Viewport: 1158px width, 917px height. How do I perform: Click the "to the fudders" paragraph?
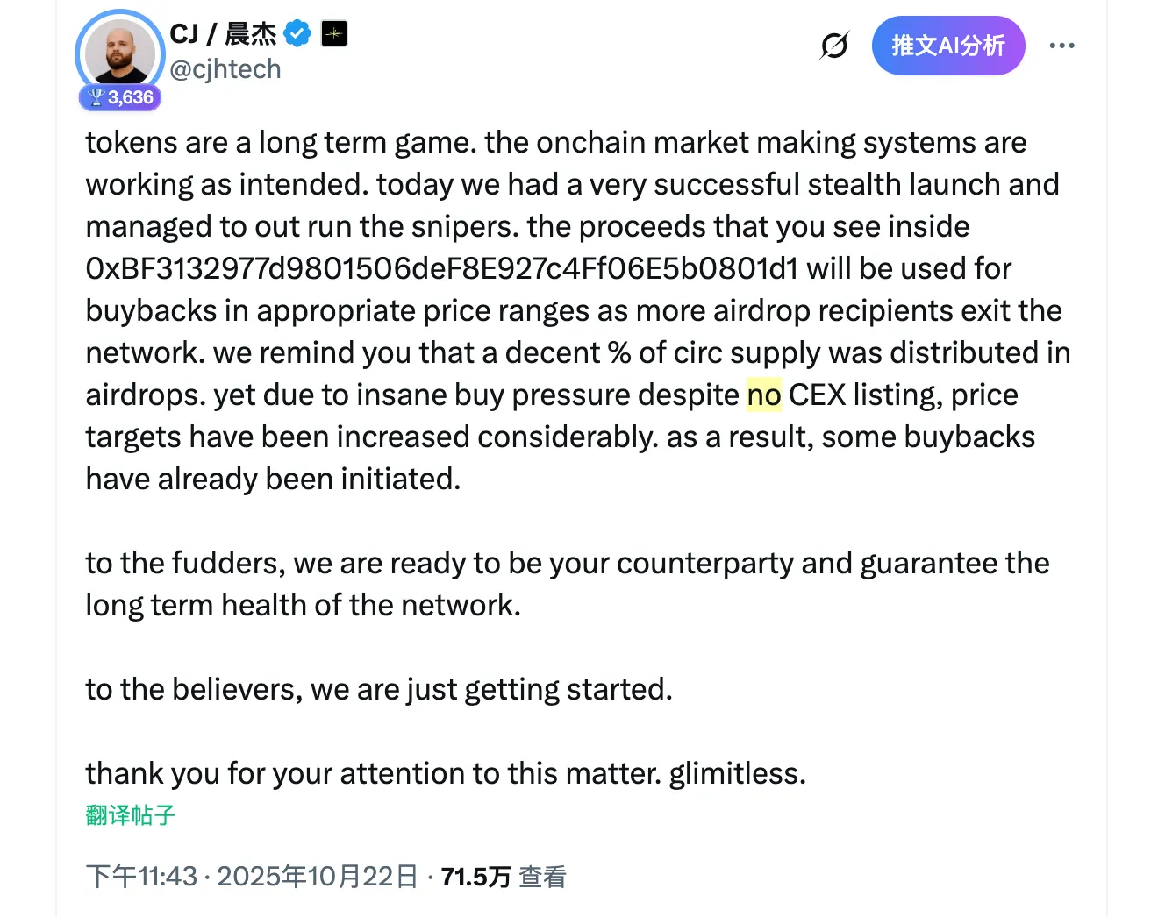pos(567,584)
